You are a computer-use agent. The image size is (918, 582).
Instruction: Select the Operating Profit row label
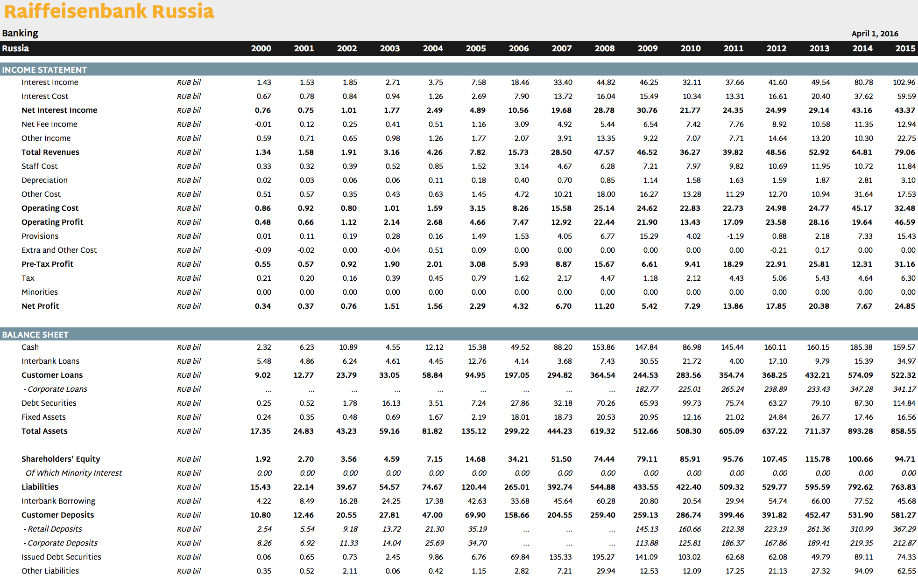[52, 222]
